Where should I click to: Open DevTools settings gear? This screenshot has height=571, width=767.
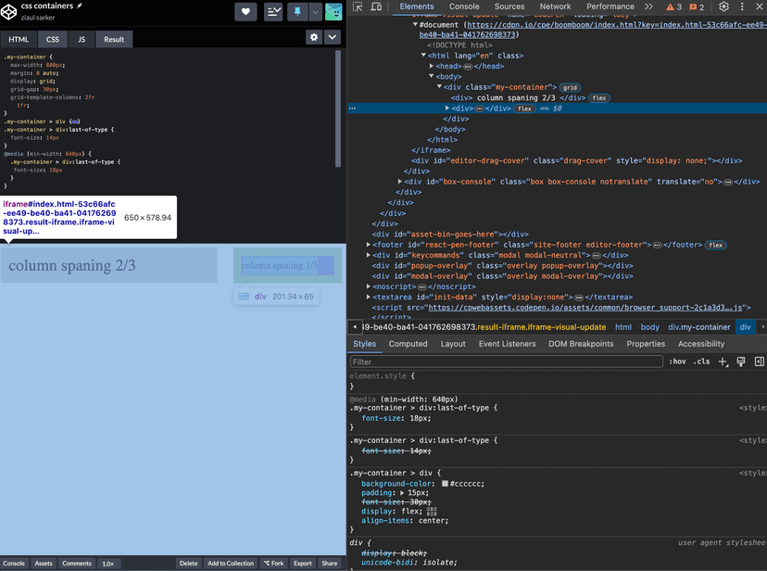point(723,7)
